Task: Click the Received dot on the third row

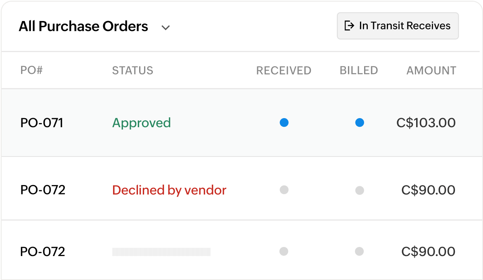Action: click(x=284, y=251)
